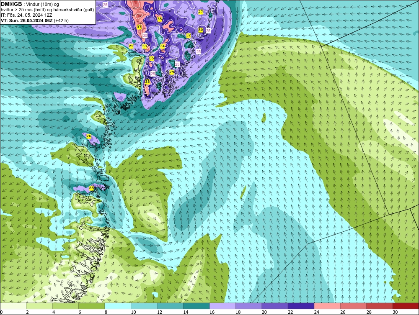This screenshot has width=419, height=315.
Task: Pick the 22–24 m/s dark indigo legend swatch
Action: (301, 306)
